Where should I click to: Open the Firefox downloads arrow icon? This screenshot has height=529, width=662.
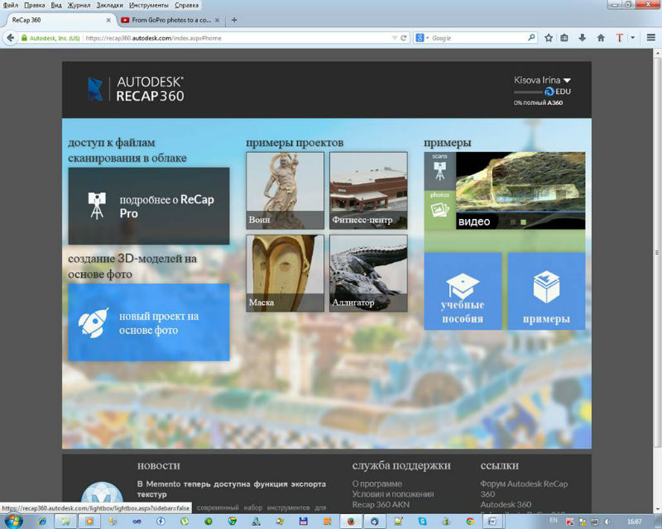[x=583, y=38]
